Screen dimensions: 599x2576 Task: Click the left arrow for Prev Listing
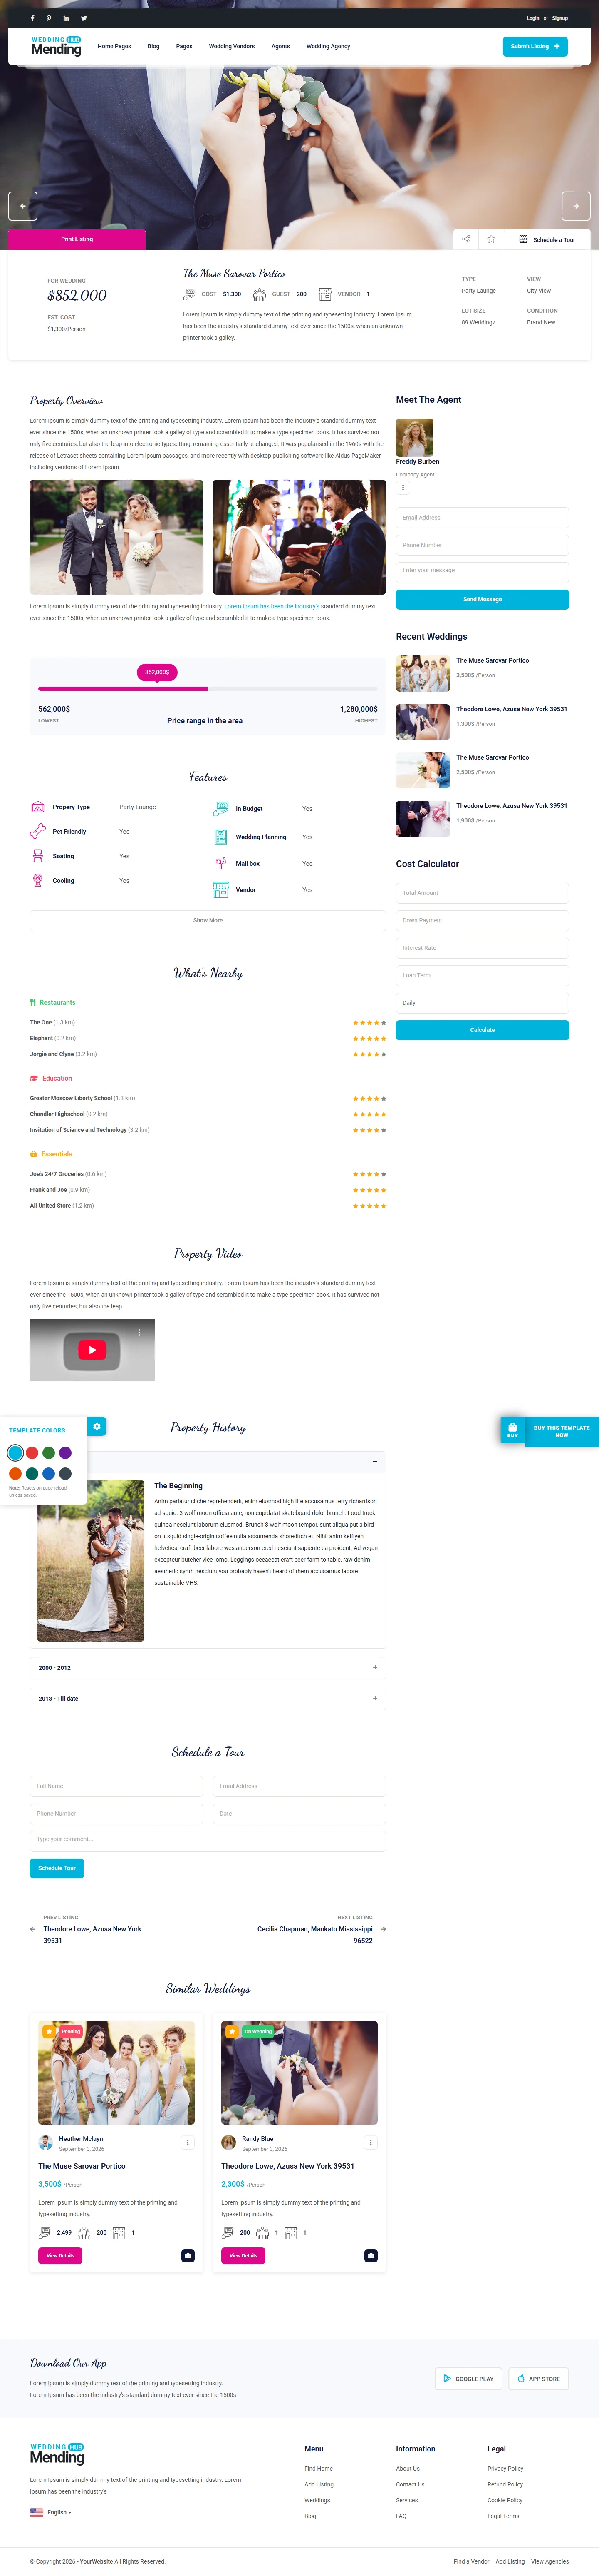[x=33, y=1929]
